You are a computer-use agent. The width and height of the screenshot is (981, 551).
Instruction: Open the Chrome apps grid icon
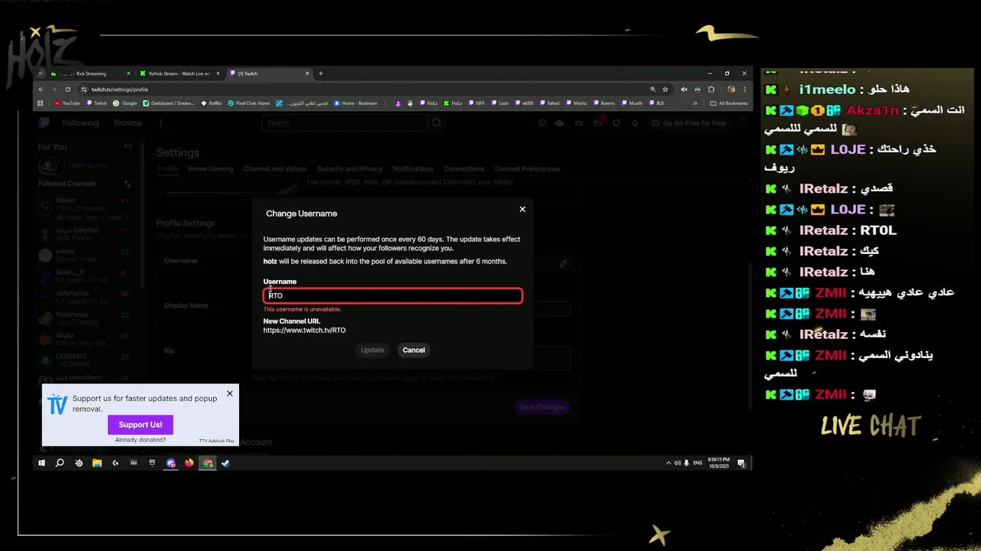(41, 103)
